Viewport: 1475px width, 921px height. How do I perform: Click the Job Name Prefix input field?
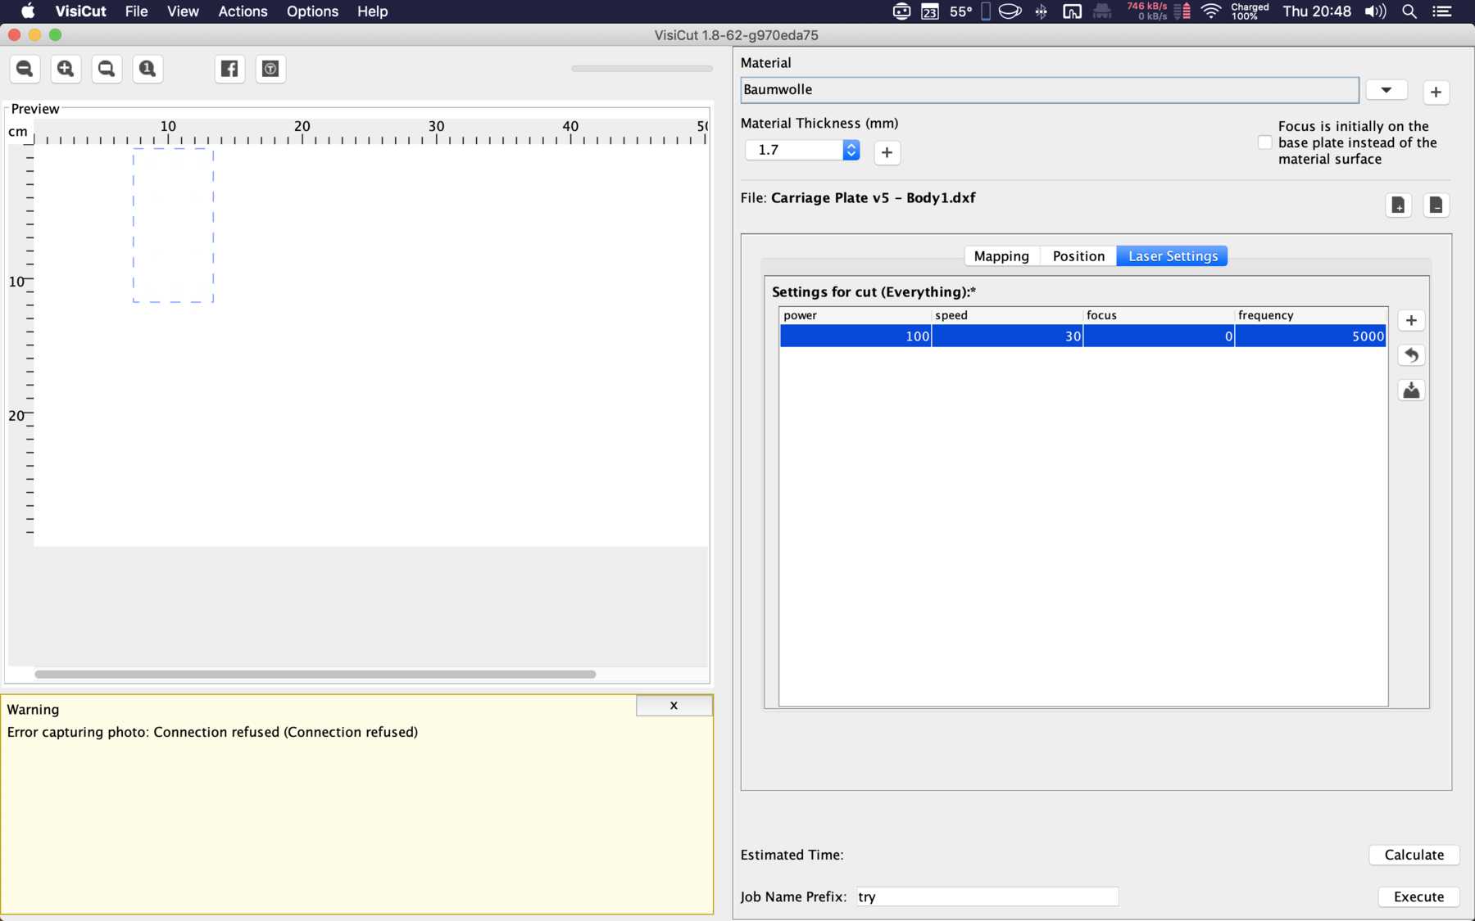[x=987, y=896]
